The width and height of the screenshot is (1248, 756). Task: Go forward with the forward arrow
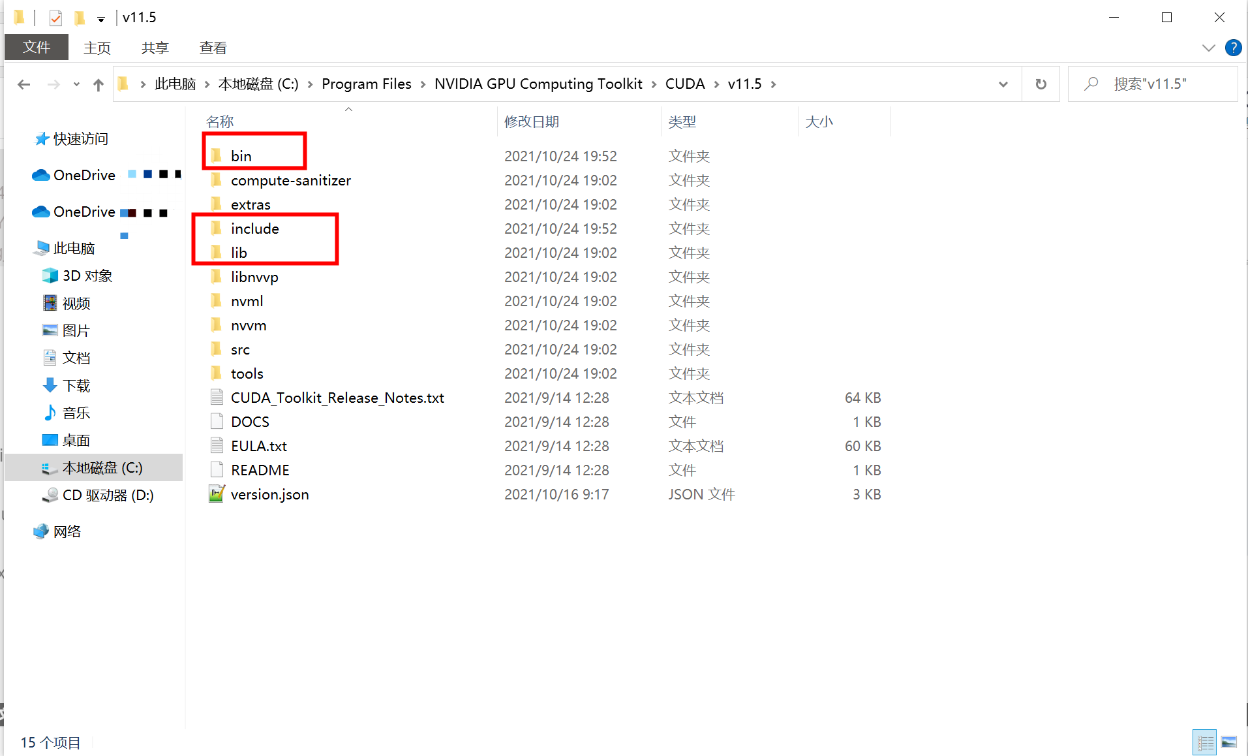pyautogui.click(x=53, y=84)
